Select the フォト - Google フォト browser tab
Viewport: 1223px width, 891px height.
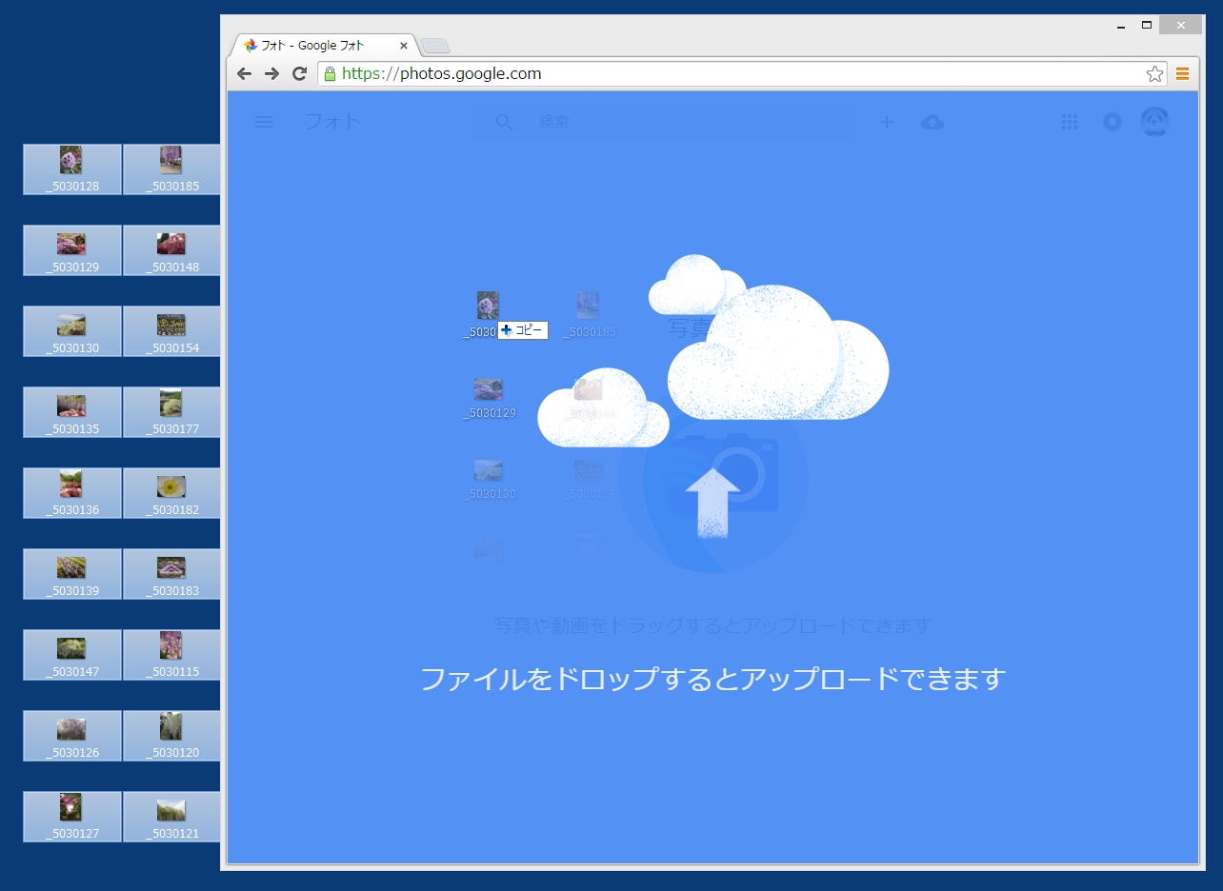pyautogui.click(x=324, y=46)
